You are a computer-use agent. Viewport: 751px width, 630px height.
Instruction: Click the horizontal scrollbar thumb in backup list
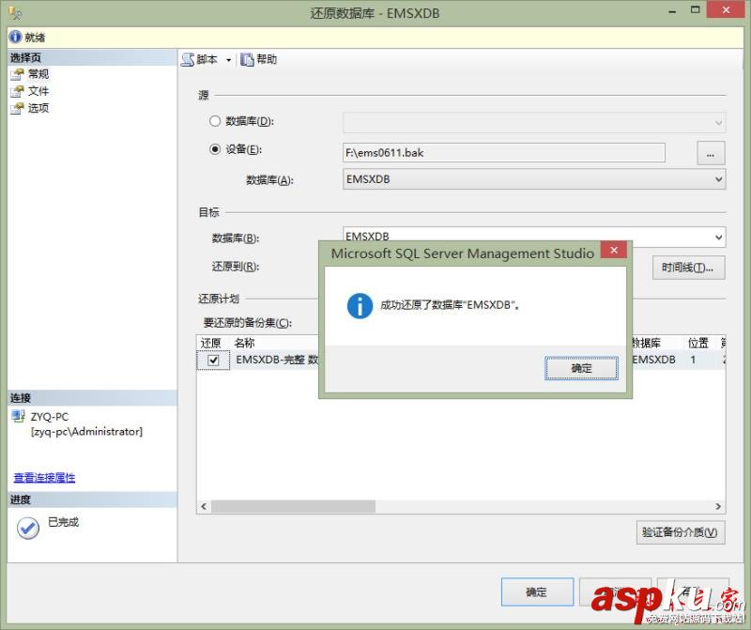293,506
